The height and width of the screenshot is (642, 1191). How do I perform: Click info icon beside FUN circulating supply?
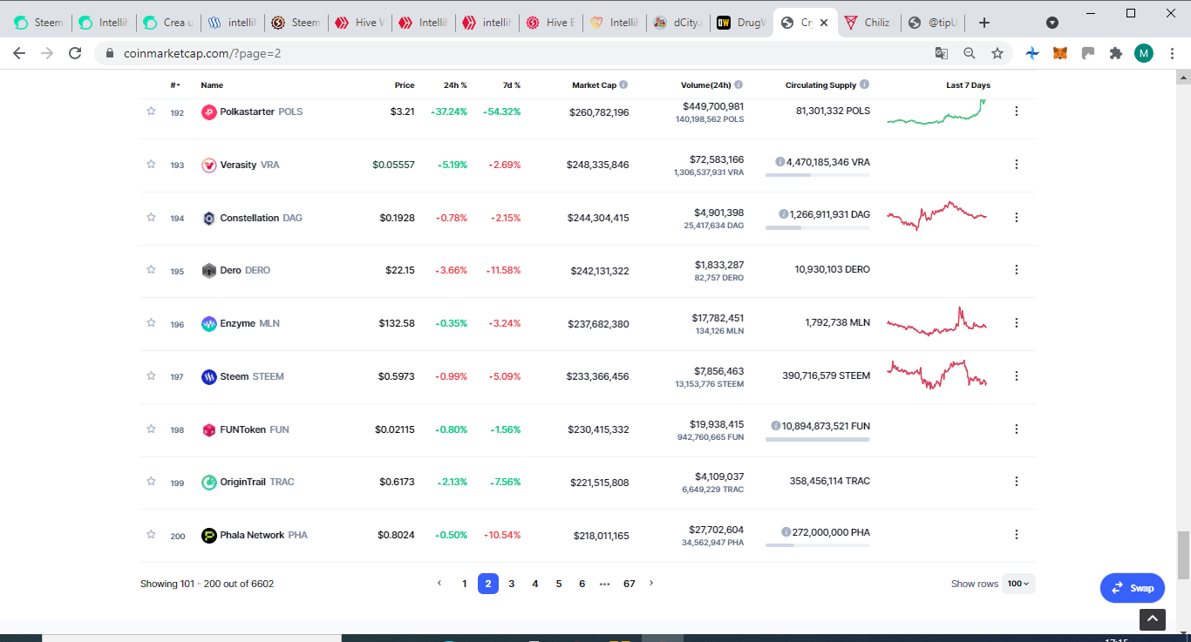point(775,426)
